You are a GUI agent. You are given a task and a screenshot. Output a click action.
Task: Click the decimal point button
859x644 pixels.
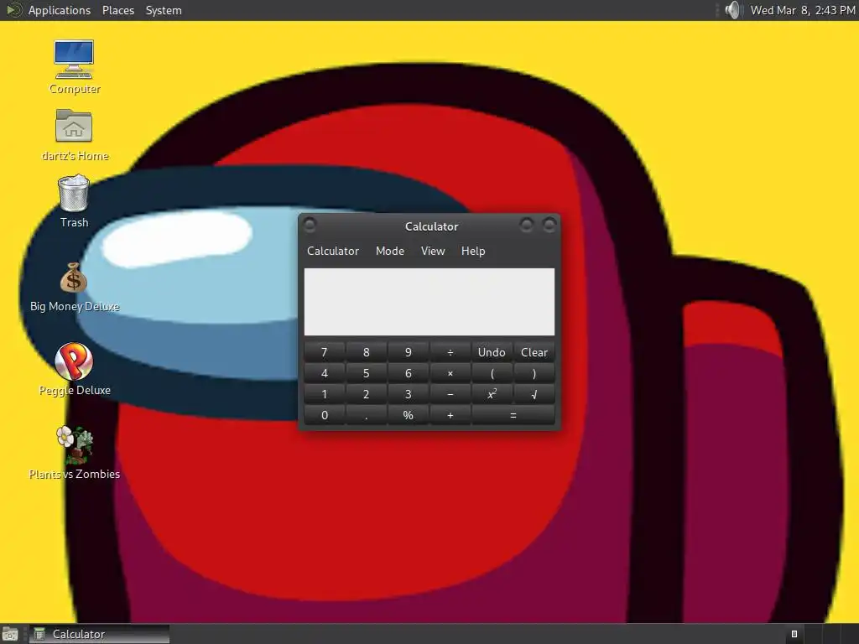(x=366, y=415)
